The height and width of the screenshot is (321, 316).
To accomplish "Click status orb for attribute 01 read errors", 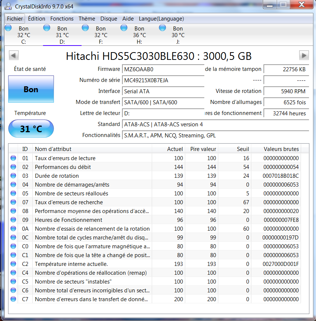I will [x=14, y=158].
